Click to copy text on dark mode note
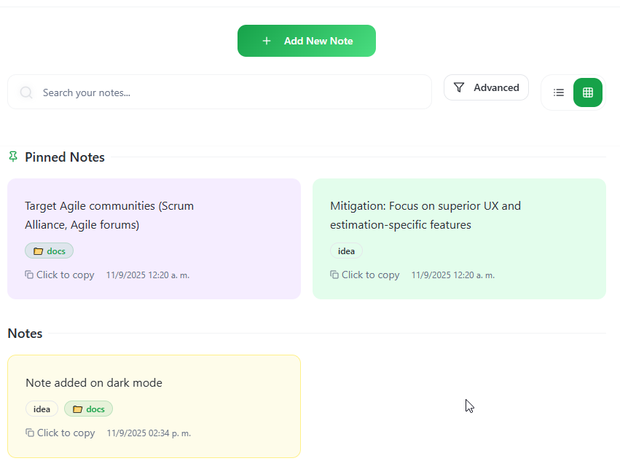Image resolution: width=620 pixels, height=469 pixels. coord(66,433)
